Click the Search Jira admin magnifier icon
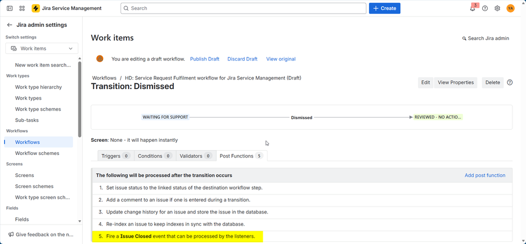 464,38
